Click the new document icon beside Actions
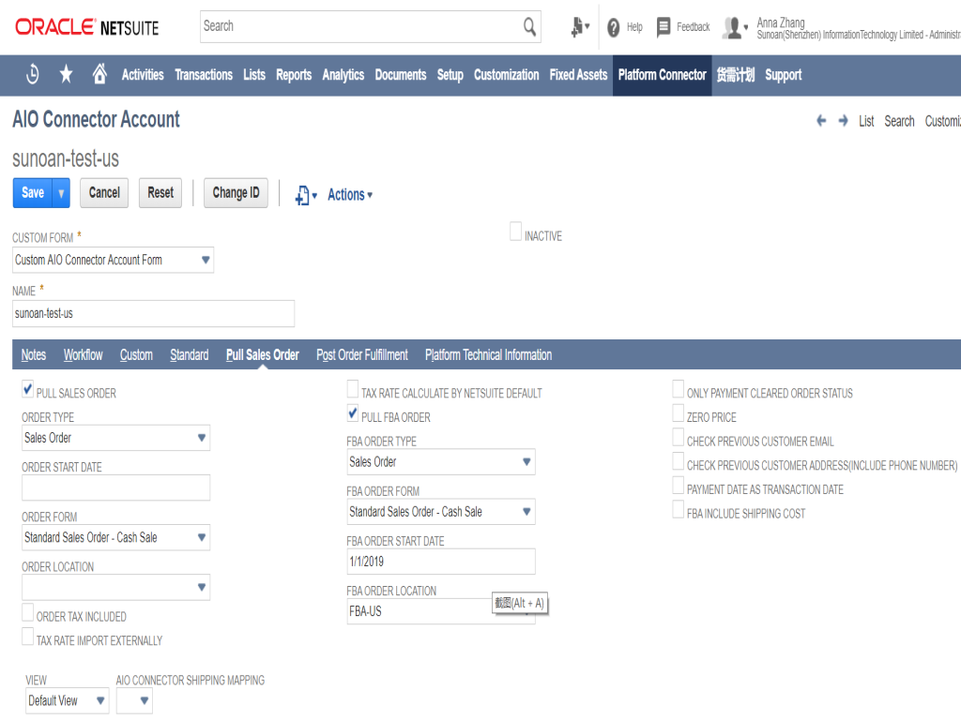The image size is (961, 720). click(305, 195)
